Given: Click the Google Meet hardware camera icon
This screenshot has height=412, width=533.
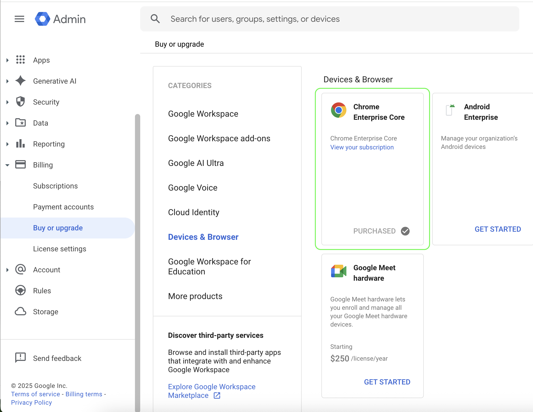Looking at the screenshot, I should (339, 271).
